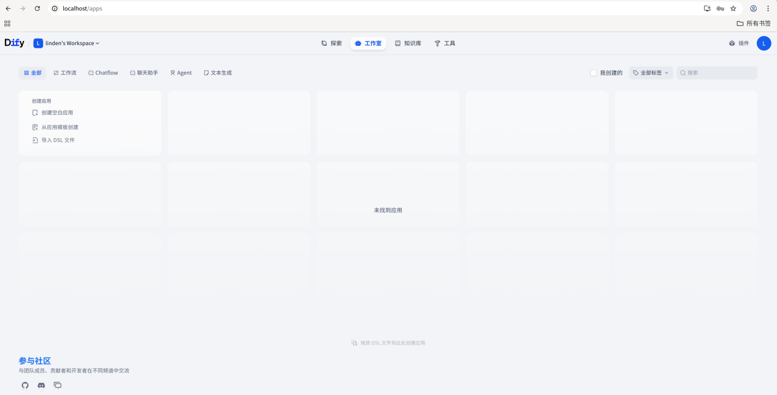Go to the 探索 (Explore) tab

click(x=332, y=44)
